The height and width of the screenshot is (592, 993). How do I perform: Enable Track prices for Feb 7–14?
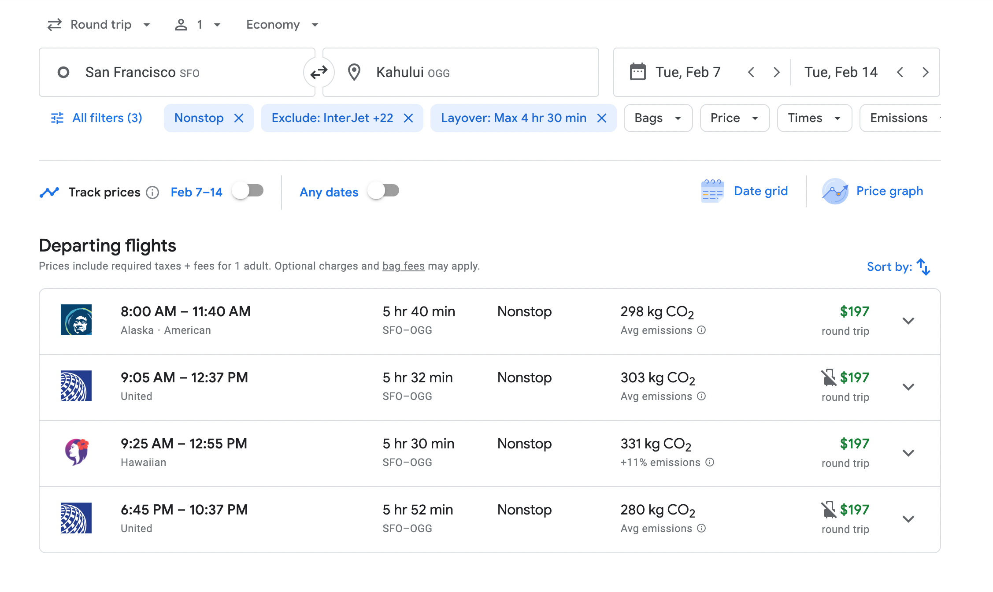point(248,191)
